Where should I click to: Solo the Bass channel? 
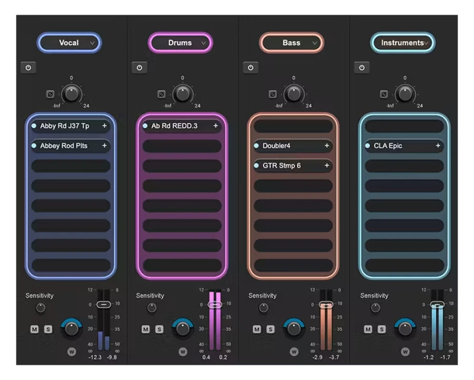pos(271,329)
